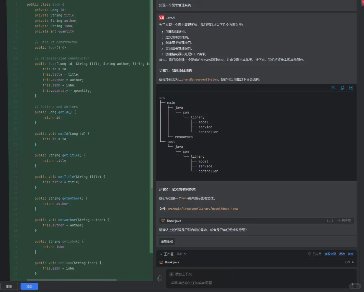Click the 拒绝 button below the code diff
364x292 pixels.
9,286
